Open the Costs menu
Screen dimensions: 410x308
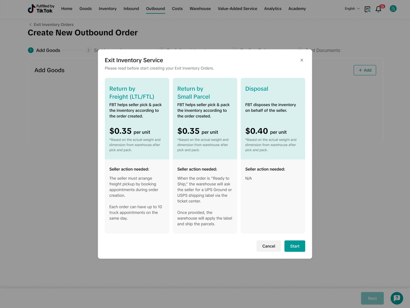(177, 9)
